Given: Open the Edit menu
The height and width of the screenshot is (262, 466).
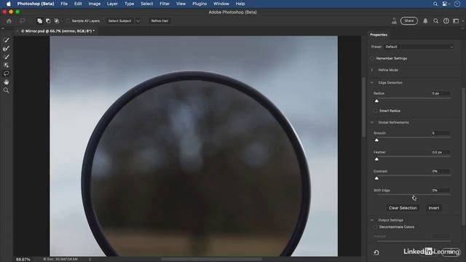Looking at the screenshot, I should [78, 4].
